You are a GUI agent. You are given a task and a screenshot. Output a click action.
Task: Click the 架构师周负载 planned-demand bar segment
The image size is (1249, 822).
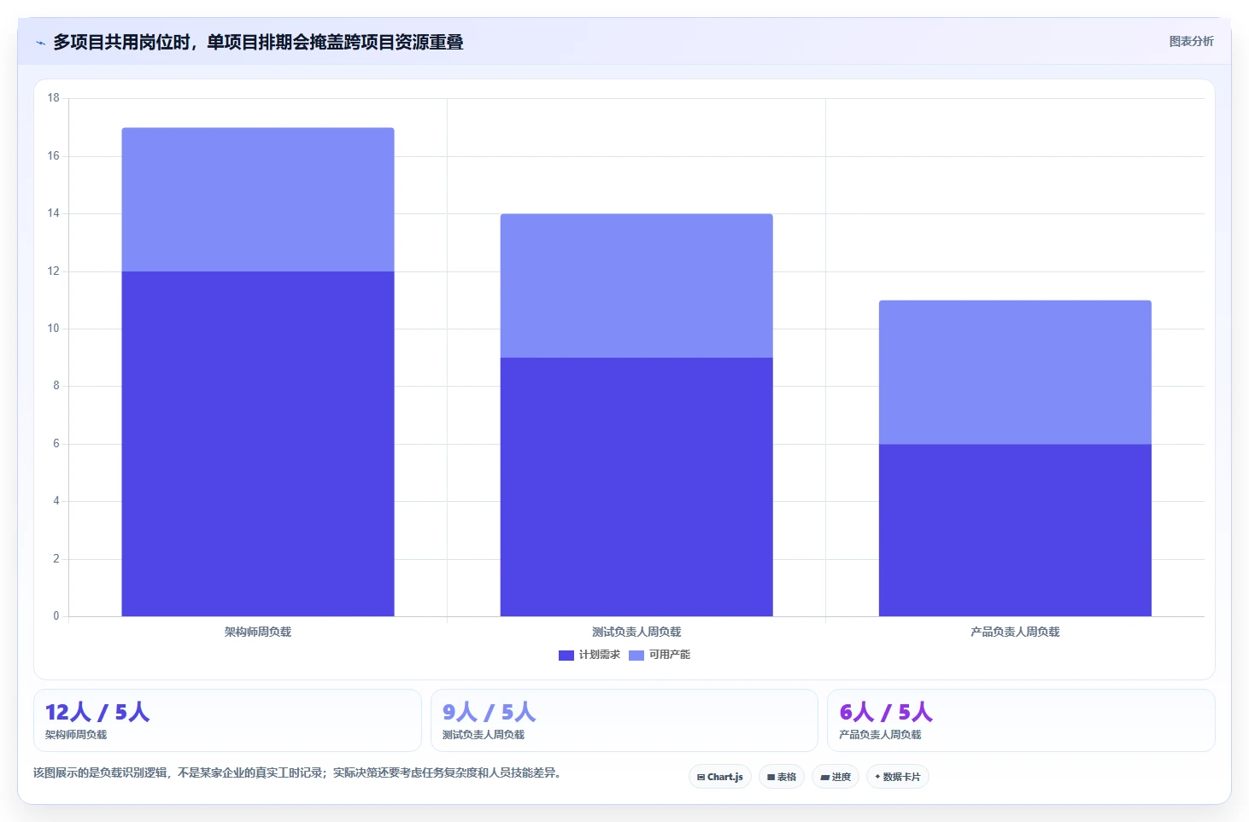(x=258, y=444)
